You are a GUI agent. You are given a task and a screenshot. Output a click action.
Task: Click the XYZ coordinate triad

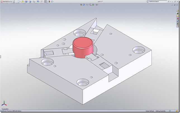pyautogui.click(x=4, y=103)
